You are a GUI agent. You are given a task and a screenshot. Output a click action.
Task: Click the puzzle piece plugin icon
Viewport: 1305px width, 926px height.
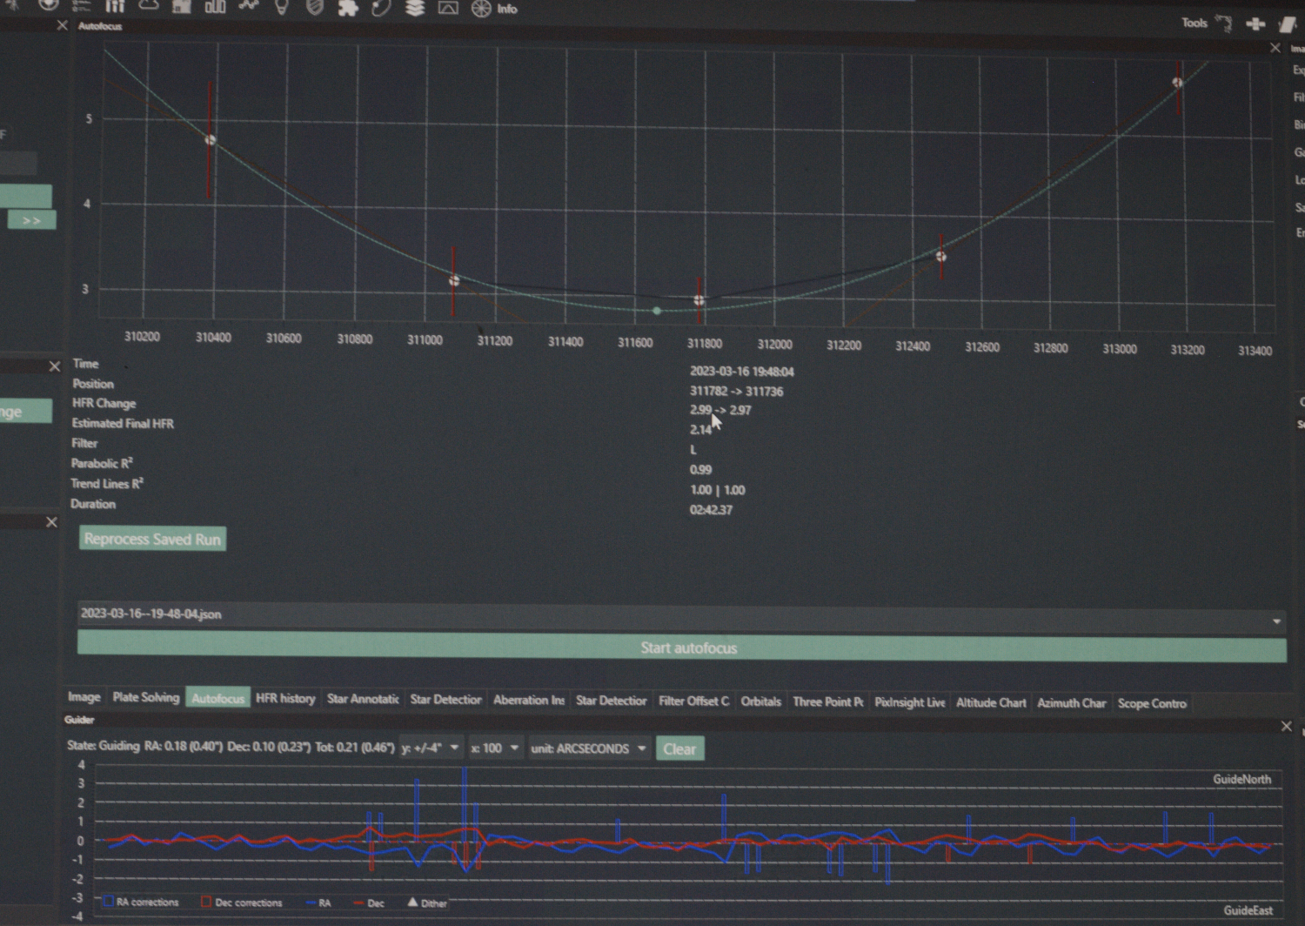(348, 8)
